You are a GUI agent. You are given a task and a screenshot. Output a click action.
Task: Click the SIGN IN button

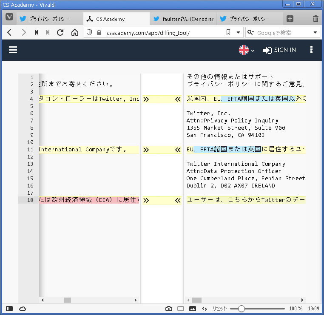point(279,50)
